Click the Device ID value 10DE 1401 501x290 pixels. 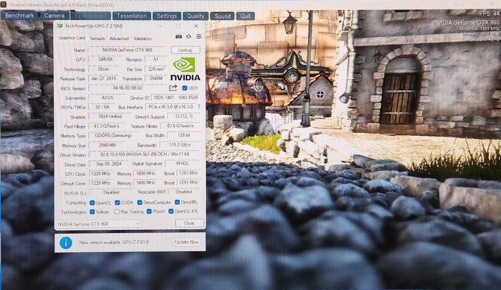pos(175,97)
